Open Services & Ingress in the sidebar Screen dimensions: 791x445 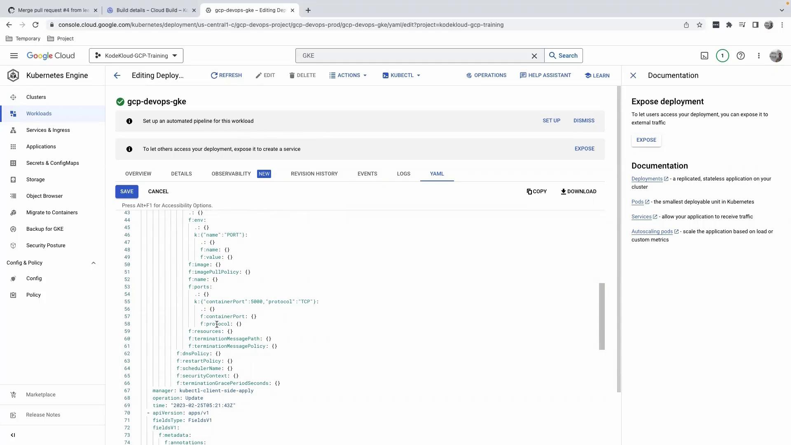point(48,130)
